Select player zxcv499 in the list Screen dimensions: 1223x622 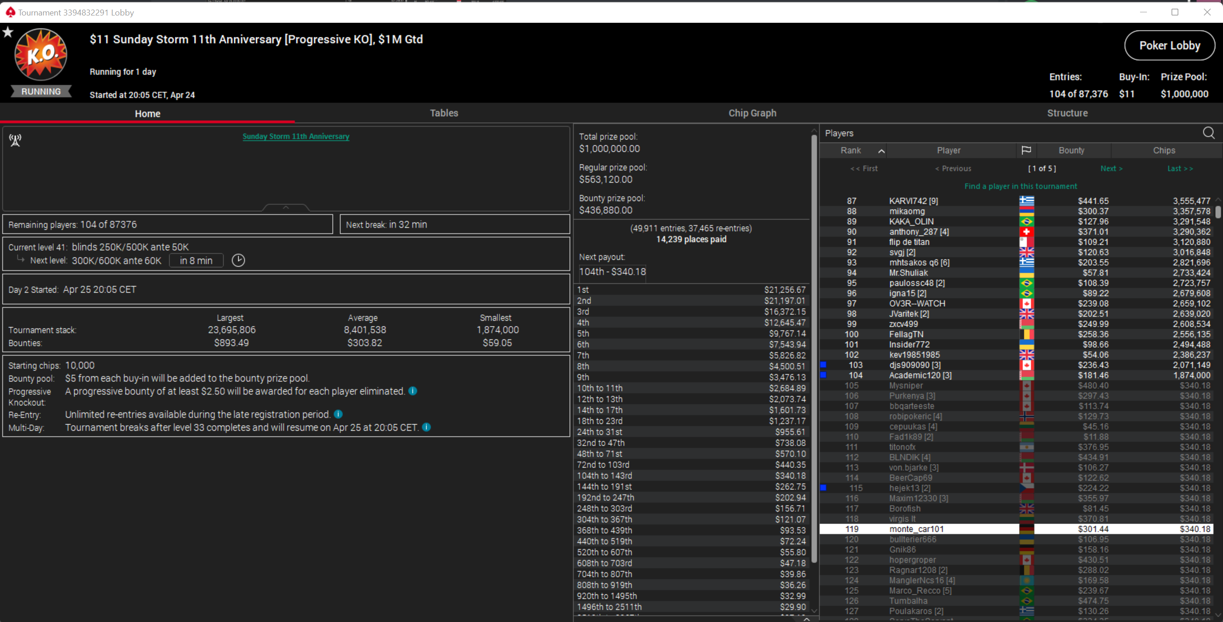1017,324
